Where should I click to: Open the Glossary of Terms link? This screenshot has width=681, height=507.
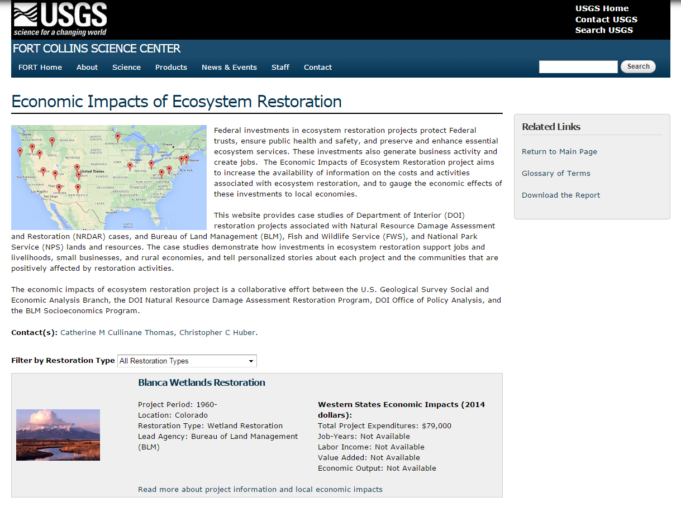point(556,173)
